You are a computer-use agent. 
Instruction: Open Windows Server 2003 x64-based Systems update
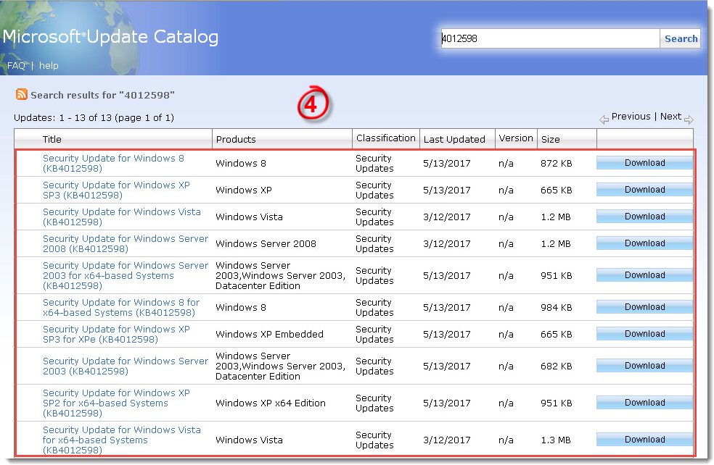point(126,275)
